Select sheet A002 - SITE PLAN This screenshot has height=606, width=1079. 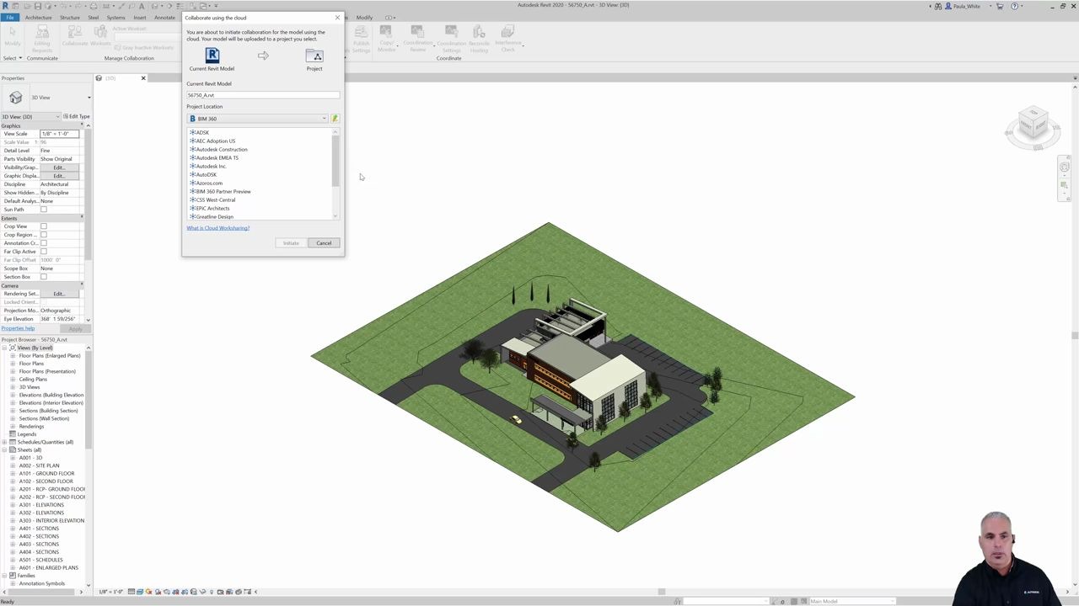click(40, 465)
